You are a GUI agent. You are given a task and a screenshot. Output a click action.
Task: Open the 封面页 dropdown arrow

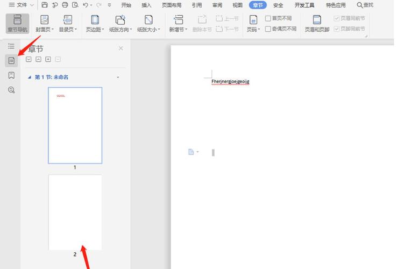pyautogui.click(x=53, y=30)
